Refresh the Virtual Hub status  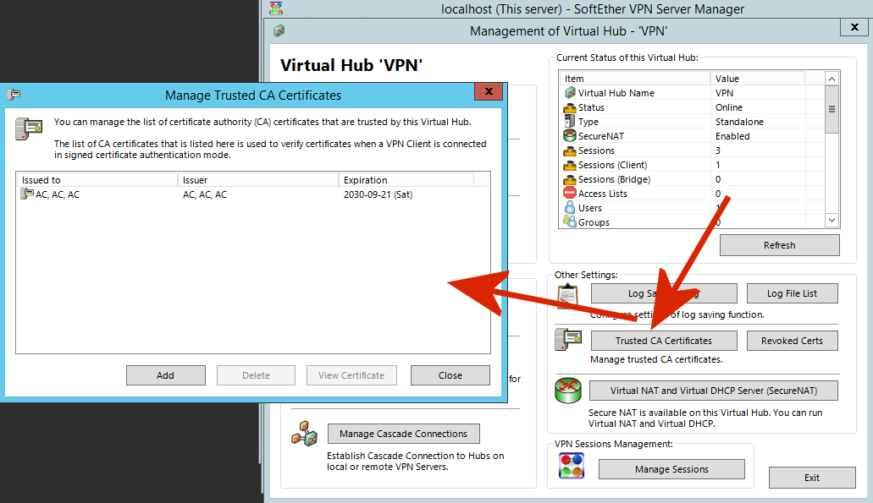(x=779, y=245)
